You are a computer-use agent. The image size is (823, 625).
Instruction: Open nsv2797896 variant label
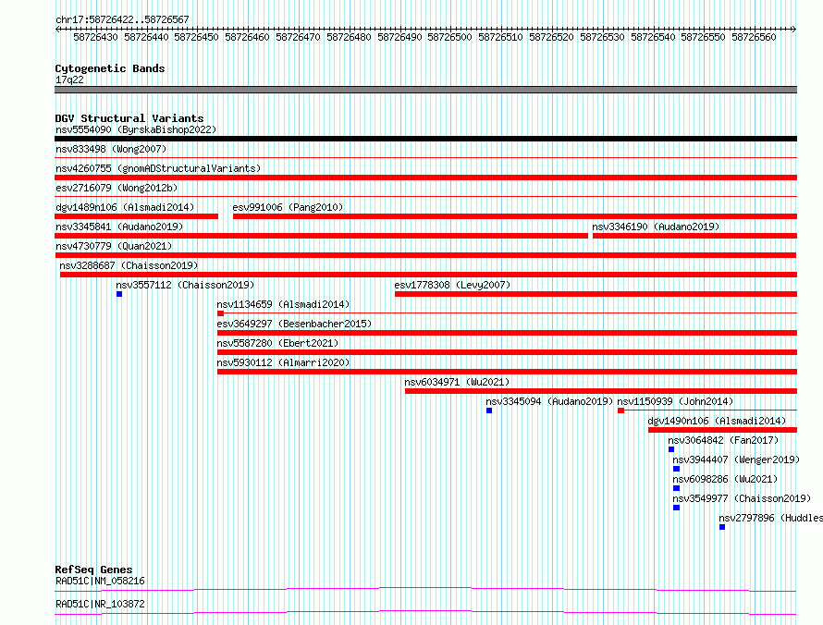770,518
